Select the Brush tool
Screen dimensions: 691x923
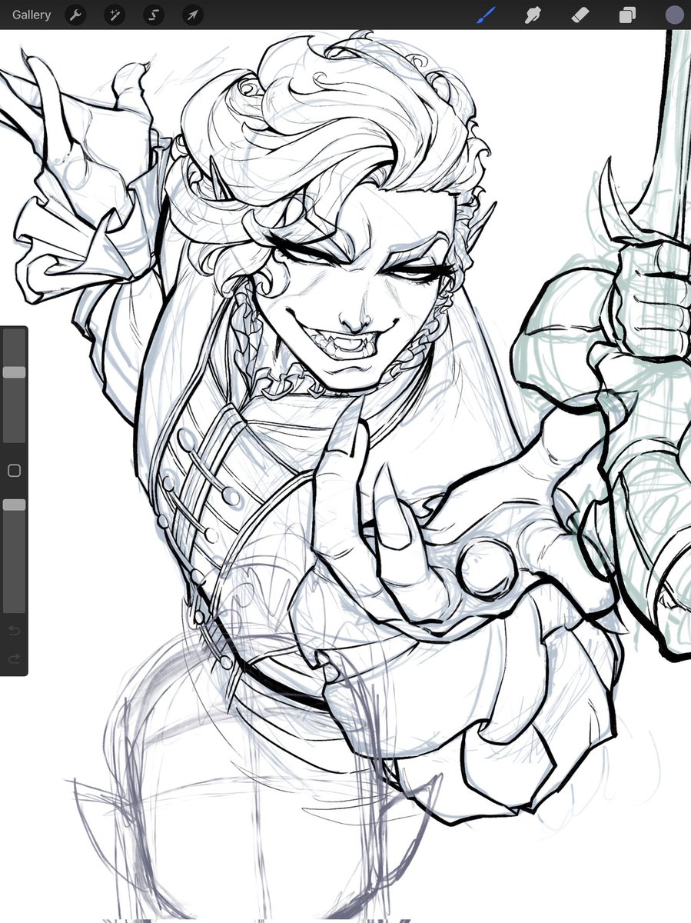click(x=487, y=15)
